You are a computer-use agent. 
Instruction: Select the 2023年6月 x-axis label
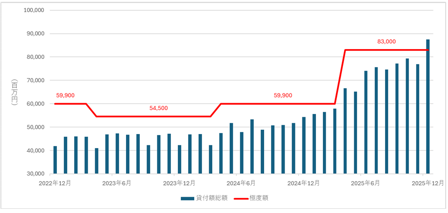pos(117,183)
